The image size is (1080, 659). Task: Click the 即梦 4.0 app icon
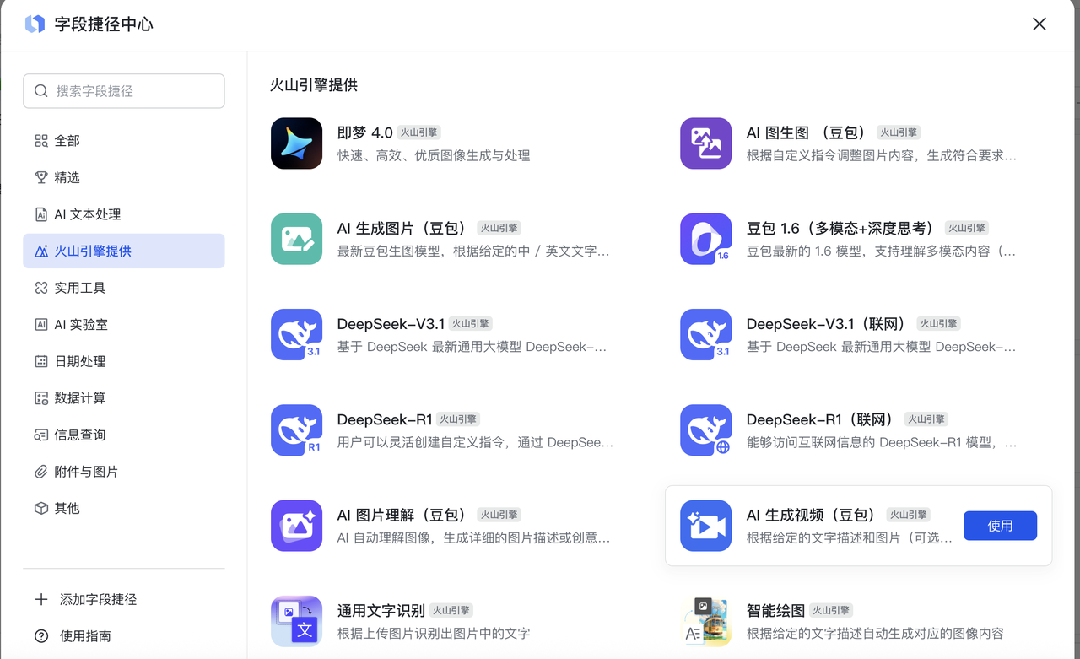pyautogui.click(x=296, y=143)
